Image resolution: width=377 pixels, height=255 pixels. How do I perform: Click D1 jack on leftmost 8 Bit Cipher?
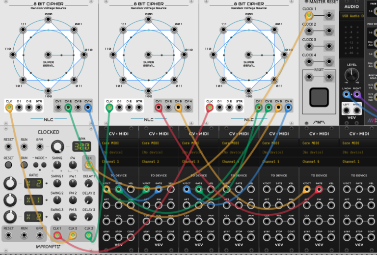(19, 107)
